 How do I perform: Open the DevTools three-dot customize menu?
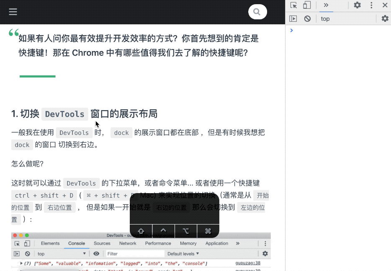[x=371, y=5]
